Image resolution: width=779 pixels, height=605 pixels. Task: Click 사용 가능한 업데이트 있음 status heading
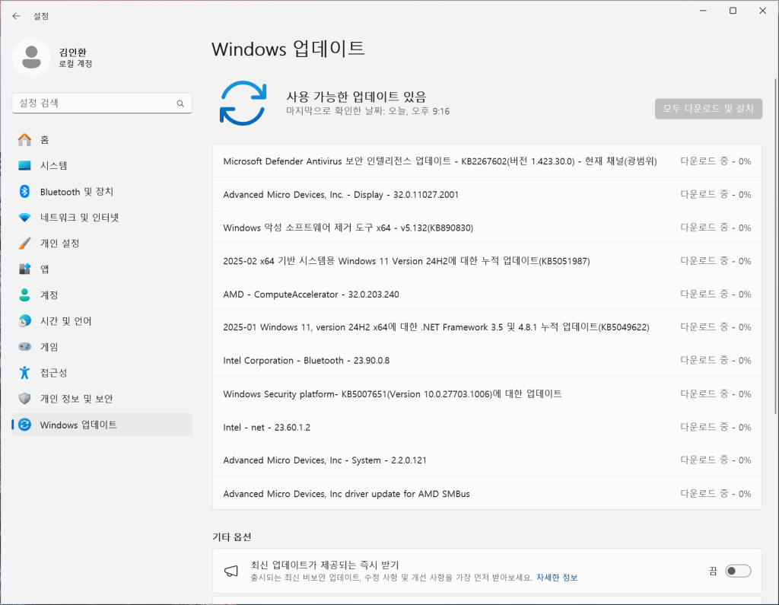tap(356, 97)
